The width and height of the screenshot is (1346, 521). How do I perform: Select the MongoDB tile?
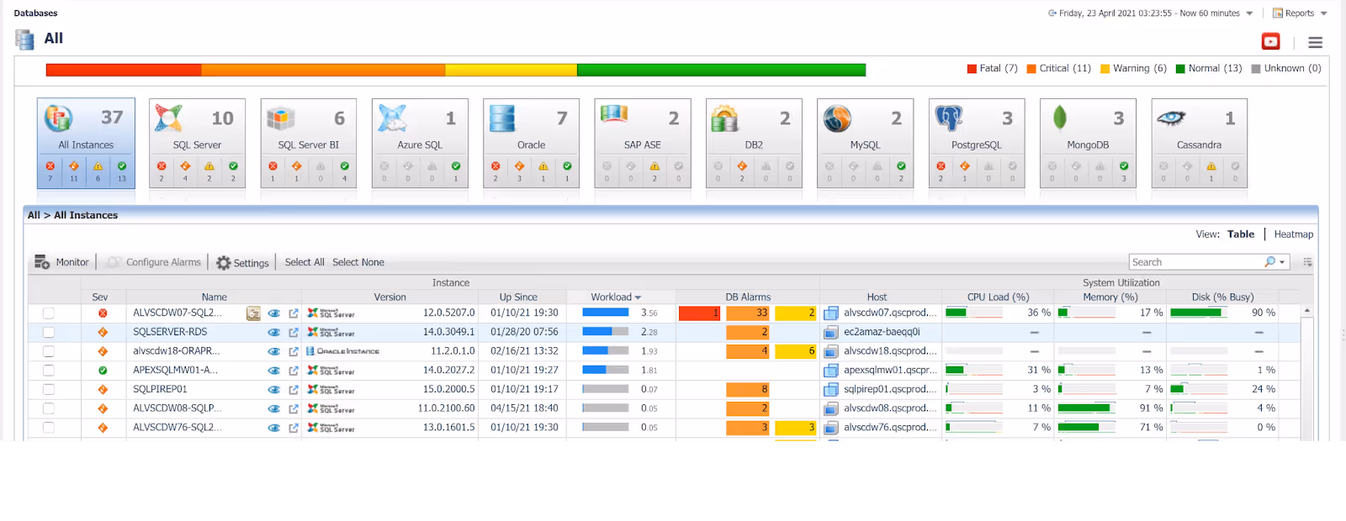coord(1088,144)
